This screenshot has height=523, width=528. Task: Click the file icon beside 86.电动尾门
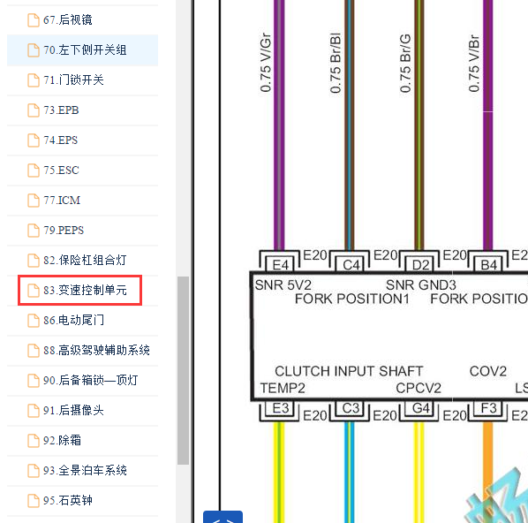(34, 320)
